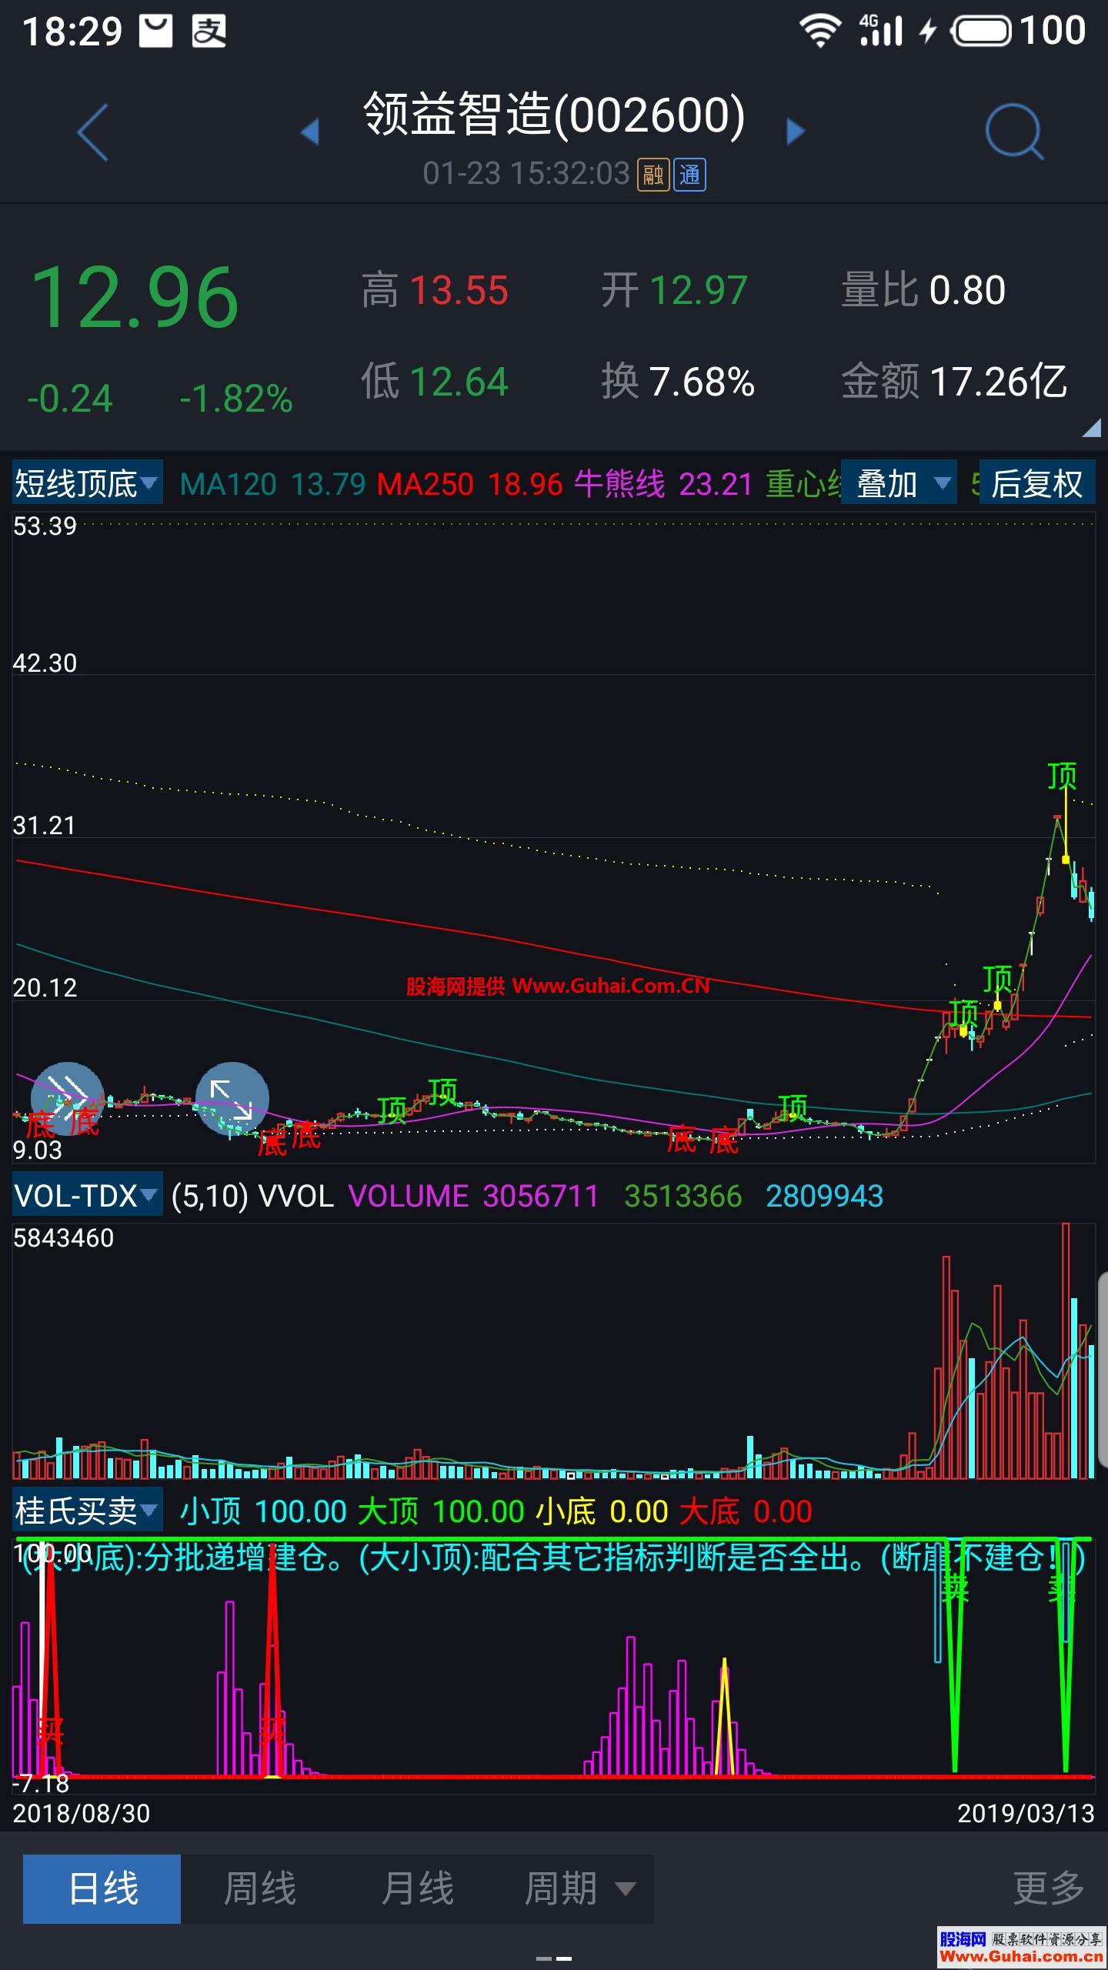
Task: Tap the start date 2018/08/30
Action: tap(82, 1814)
